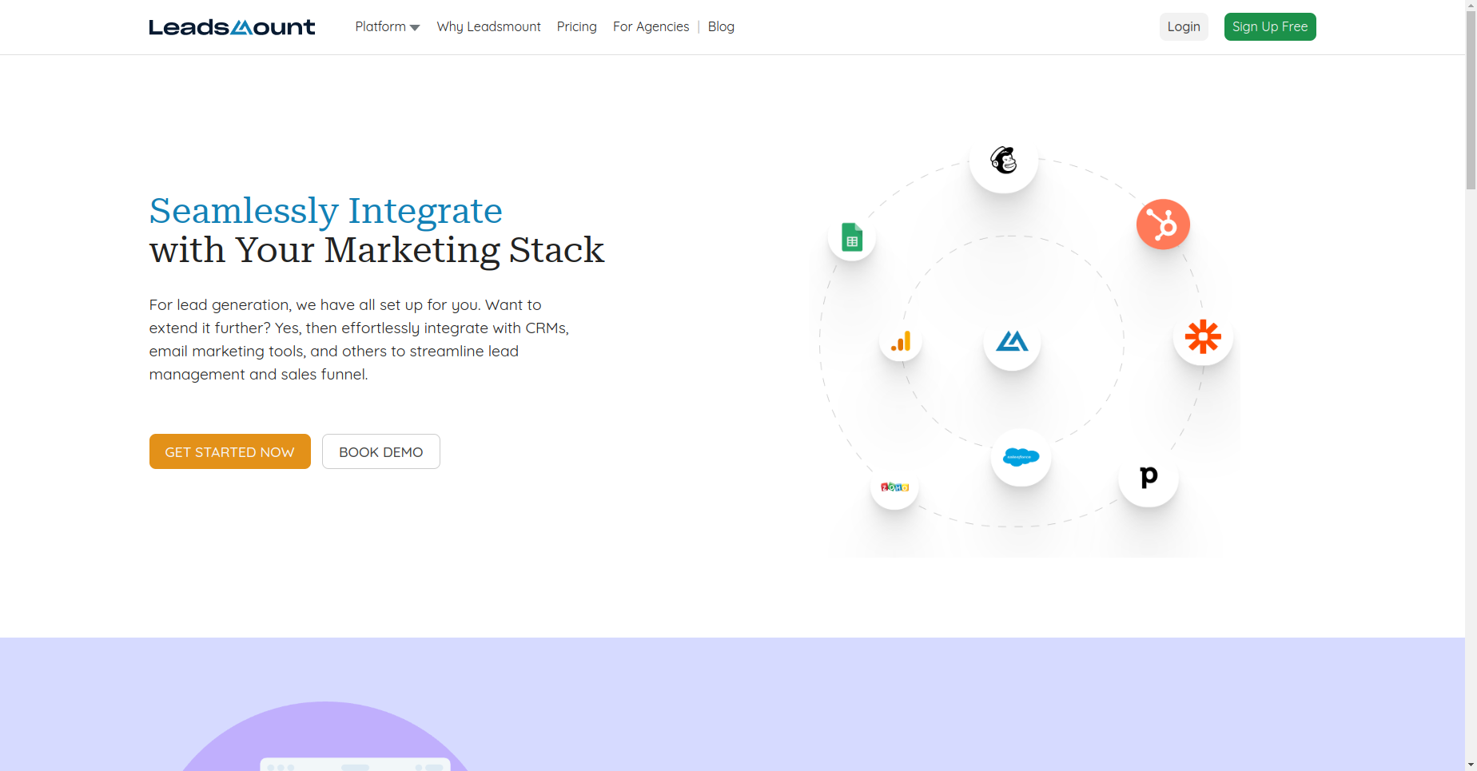
Task: Click the Zapier asterisk icon
Action: [1203, 336]
